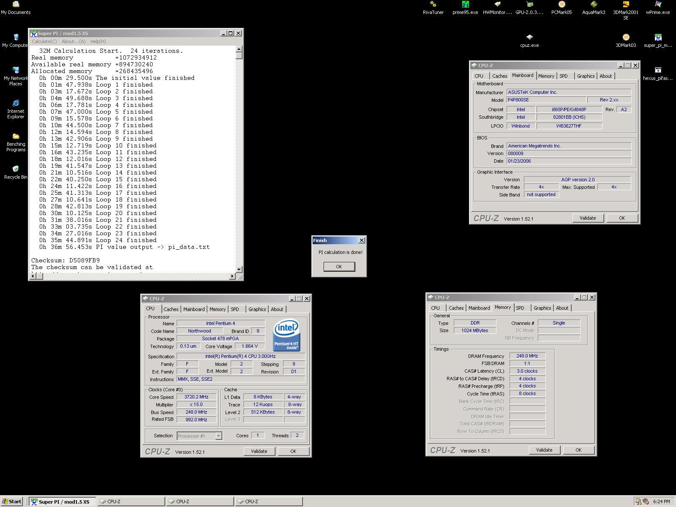Click Super PI vertical scrollbar up arrow
The width and height of the screenshot is (676, 507).
coord(239,49)
